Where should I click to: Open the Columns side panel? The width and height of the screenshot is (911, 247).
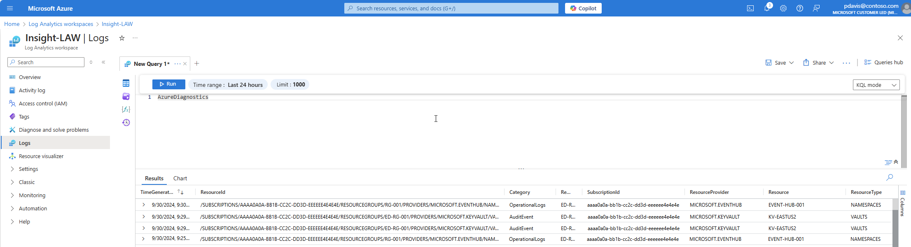point(902,203)
